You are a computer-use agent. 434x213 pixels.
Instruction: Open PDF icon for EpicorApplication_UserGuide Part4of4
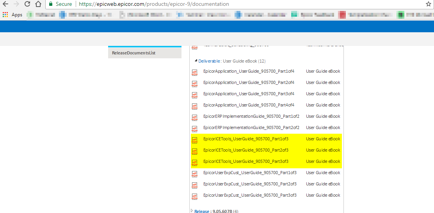point(195,106)
